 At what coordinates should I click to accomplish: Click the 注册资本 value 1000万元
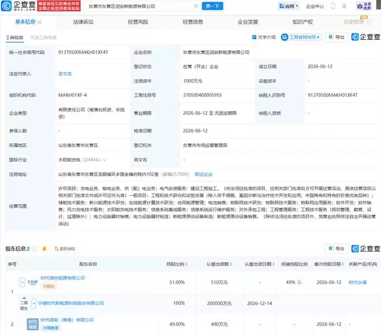(193, 81)
